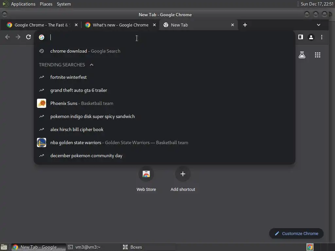This screenshot has width=335, height=251.
Task: Go back using the back arrow
Action: tap(8, 37)
